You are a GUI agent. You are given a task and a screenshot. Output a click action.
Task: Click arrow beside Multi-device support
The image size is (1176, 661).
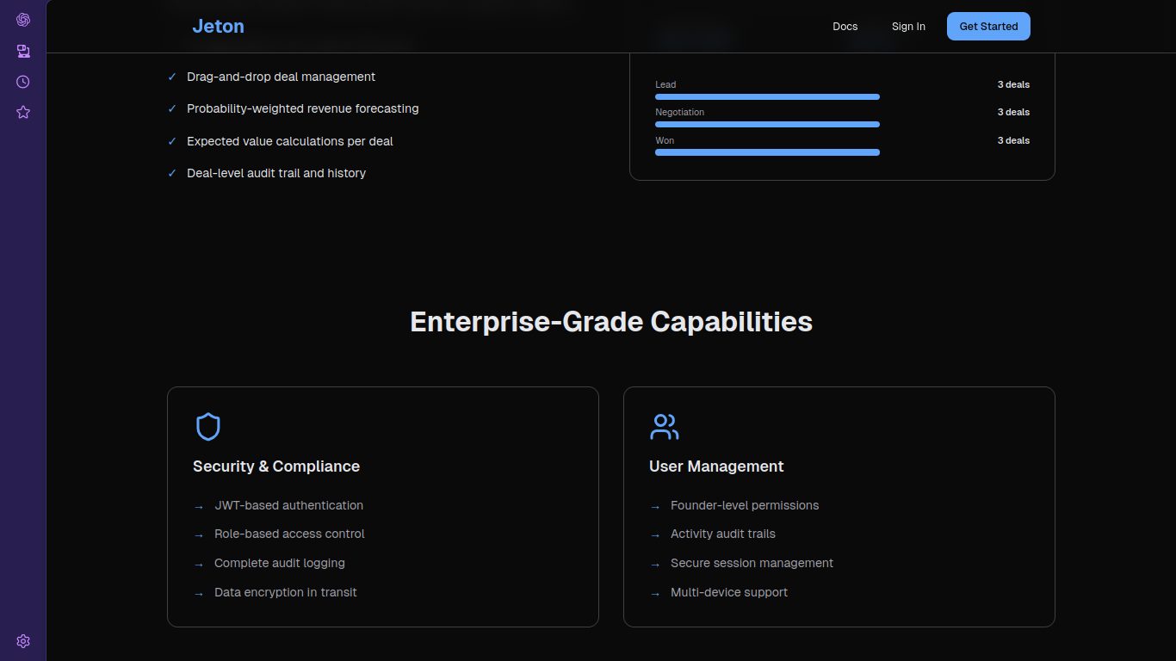pos(655,594)
